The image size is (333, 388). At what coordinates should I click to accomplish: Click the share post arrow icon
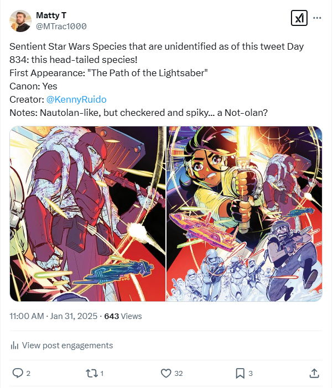tap(314, 373)
